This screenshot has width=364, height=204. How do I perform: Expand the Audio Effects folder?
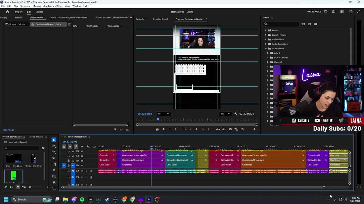[x=266, y=39]
